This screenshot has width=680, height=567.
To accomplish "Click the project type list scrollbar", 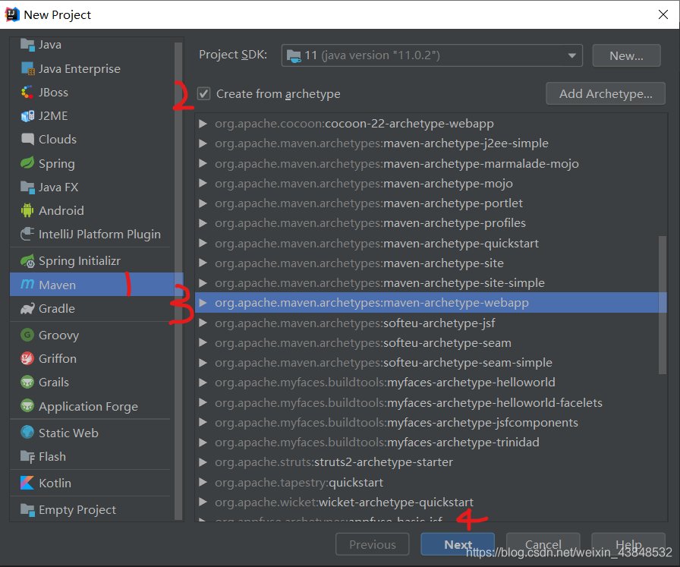I will 178,281.
